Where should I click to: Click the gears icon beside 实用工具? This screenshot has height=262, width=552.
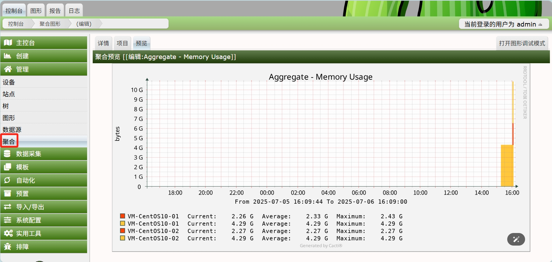(8, 233)
